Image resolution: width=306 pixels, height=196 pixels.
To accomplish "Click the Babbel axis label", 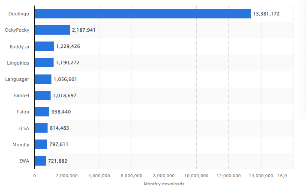I will tap(21, 95).
